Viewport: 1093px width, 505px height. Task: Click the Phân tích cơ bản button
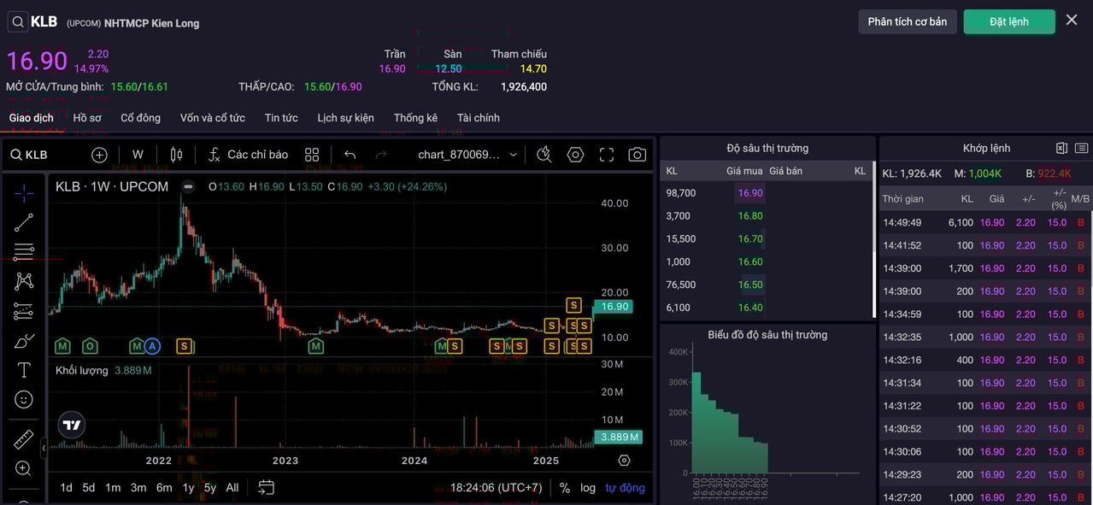coord(908,21)
